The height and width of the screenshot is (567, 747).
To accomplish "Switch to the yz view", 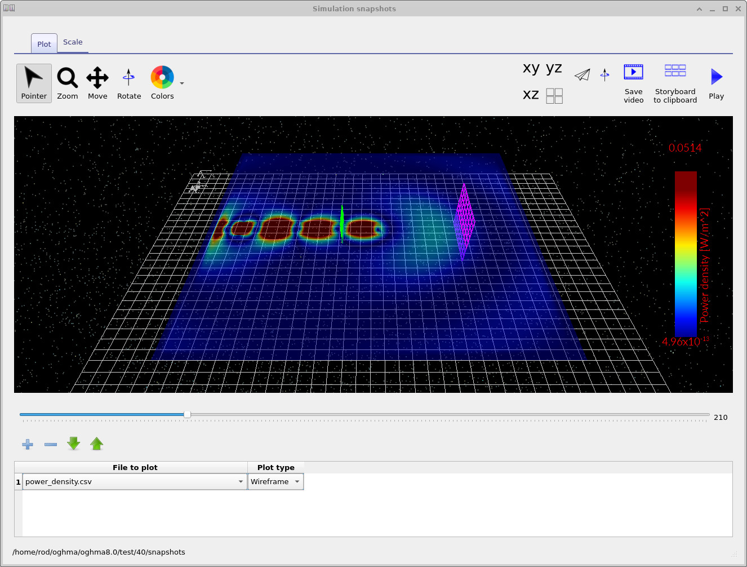I will [x=554, y=68].
